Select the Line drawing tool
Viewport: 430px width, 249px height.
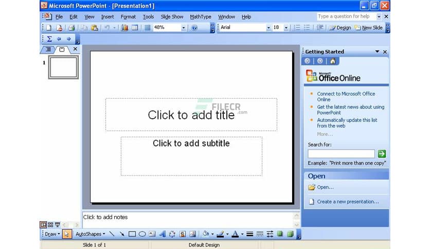(112, 234)
